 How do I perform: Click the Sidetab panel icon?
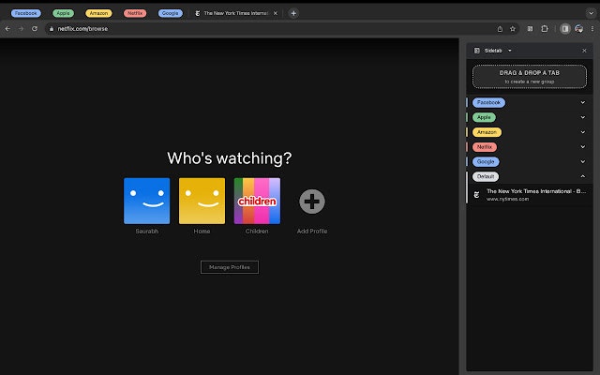[x=477, y=51]
